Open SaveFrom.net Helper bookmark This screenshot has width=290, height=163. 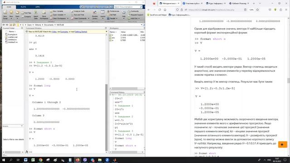coord(157,15)
